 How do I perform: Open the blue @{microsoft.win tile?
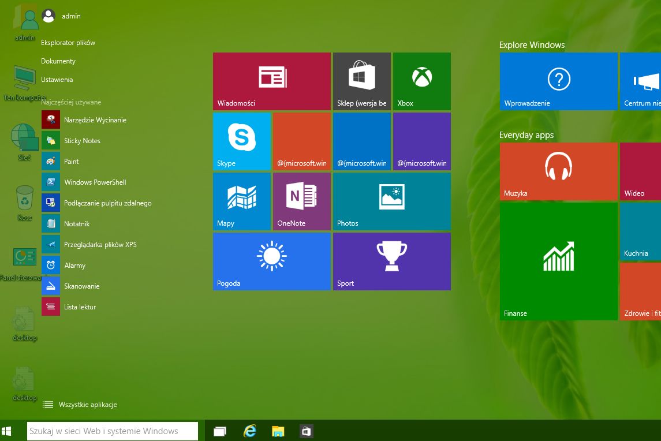pos(362,141)
